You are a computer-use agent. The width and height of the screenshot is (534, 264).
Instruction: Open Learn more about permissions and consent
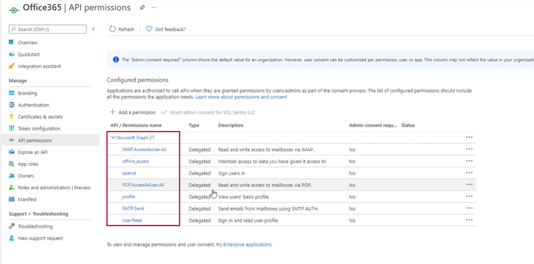pyautogui.click(x=241, y=97)
